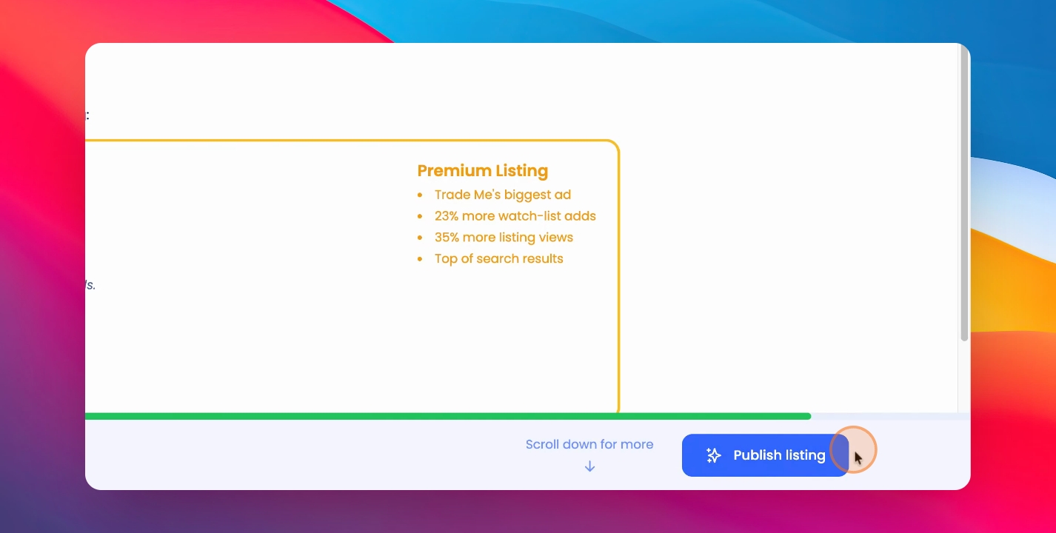Viewport: 1056px width, 533px height.
Task: Click the orange cursor highlight circle
Action: click(x=853, y=449)
